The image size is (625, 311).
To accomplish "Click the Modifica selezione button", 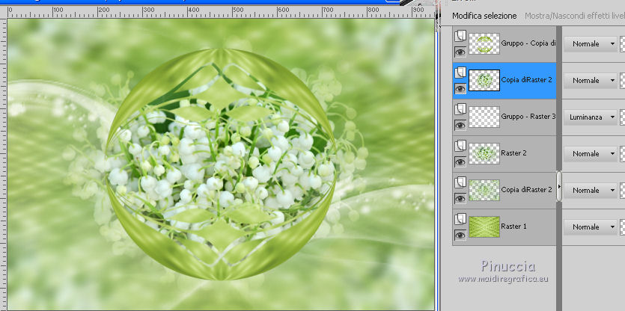I will click(484, 16).
